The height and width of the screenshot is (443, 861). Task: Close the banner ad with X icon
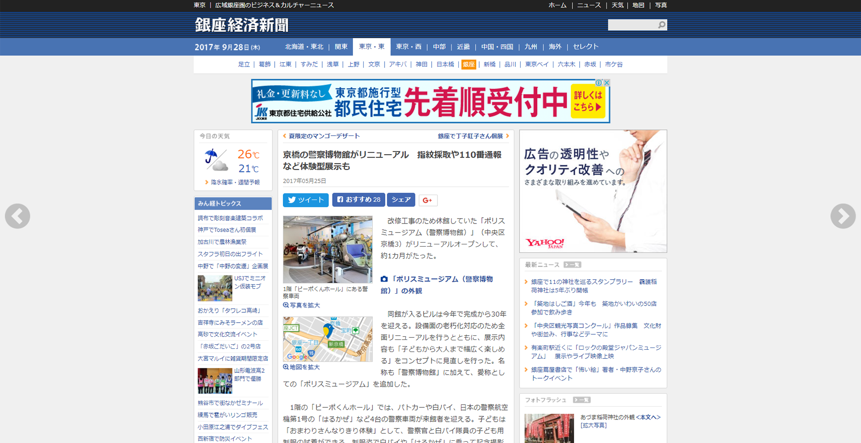tap(607, 83)
